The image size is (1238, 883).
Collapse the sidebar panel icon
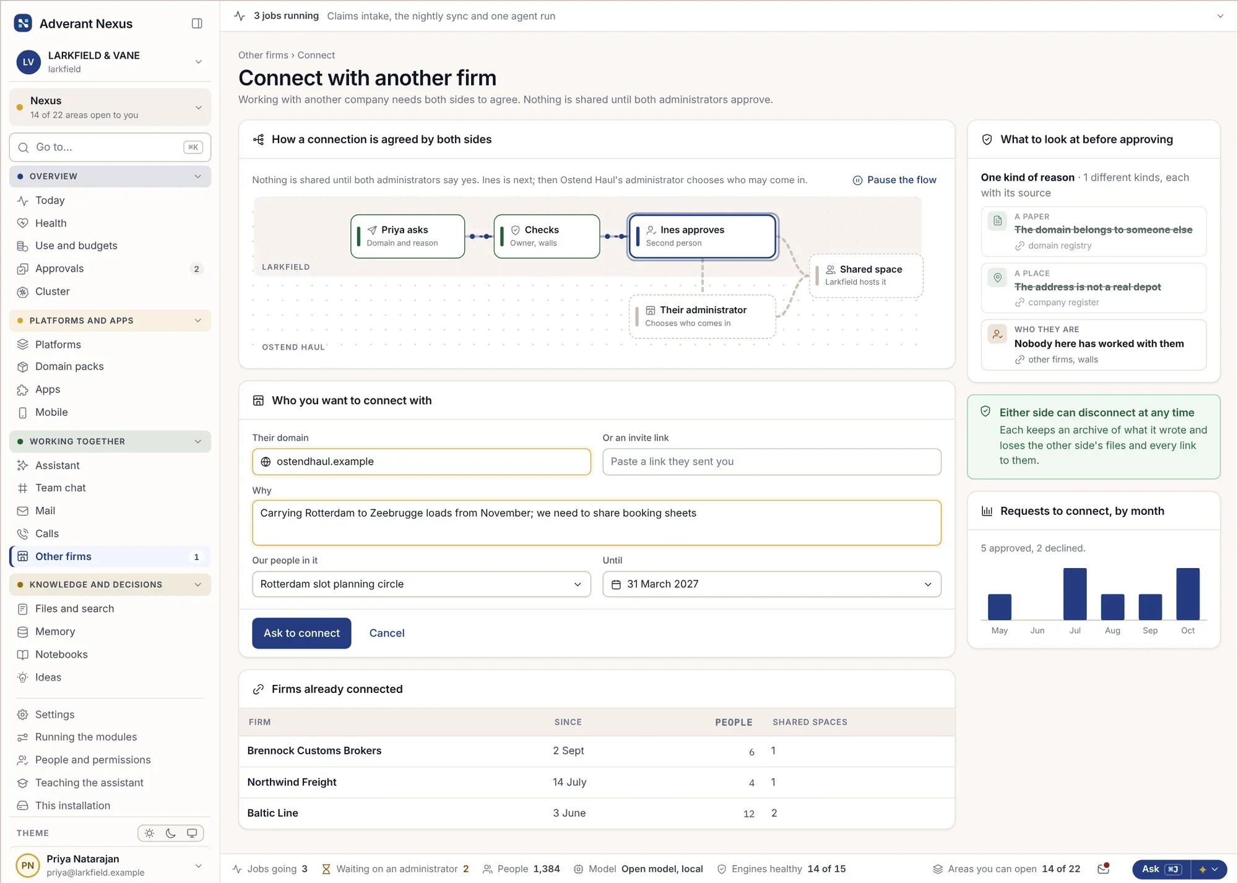(197, 24)
